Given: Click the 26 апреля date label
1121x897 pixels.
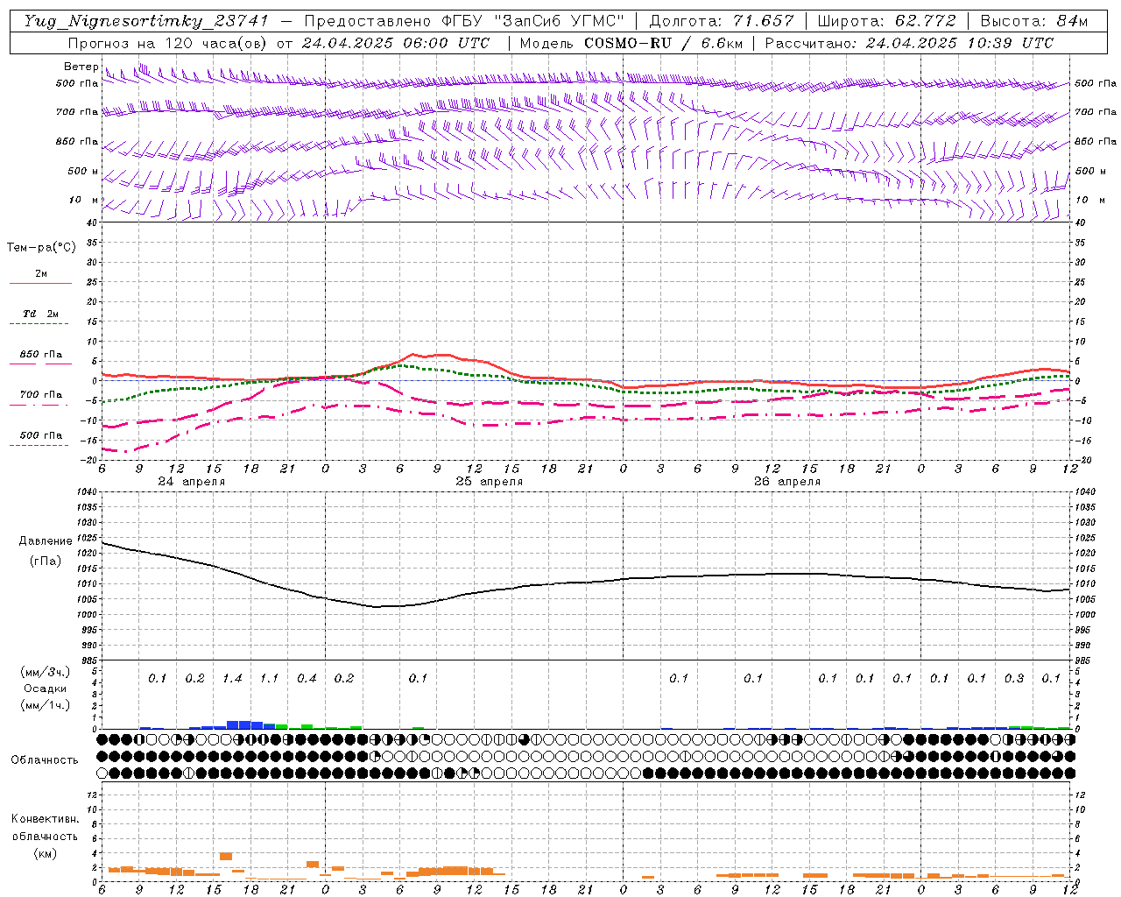Looking at the screenshot, I should 787,482.
